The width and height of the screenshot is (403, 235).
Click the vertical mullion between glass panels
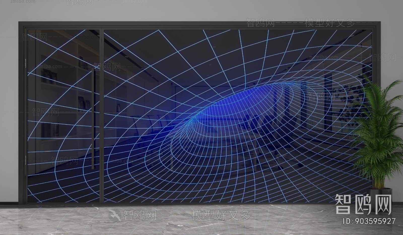click(x=102, y=113)
